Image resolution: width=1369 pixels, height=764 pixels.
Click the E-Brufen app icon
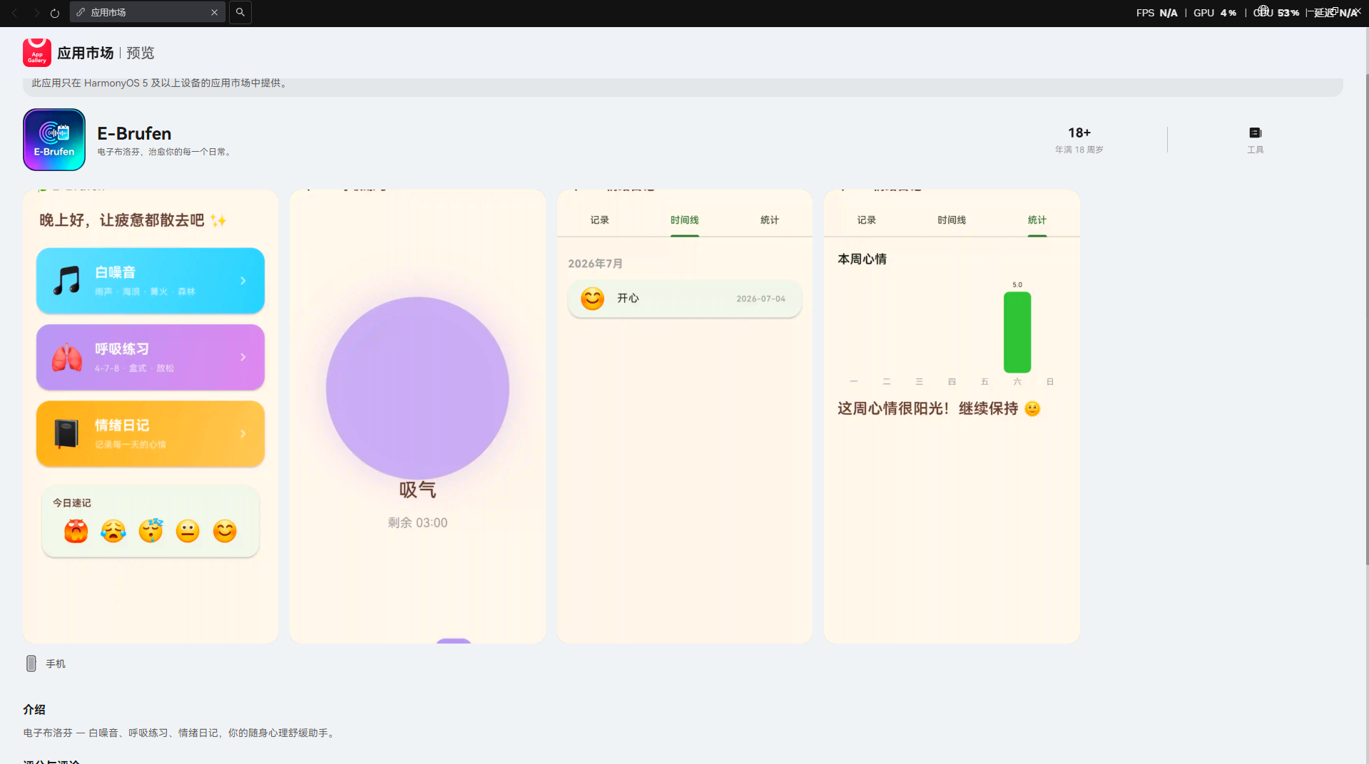point(54,140)
